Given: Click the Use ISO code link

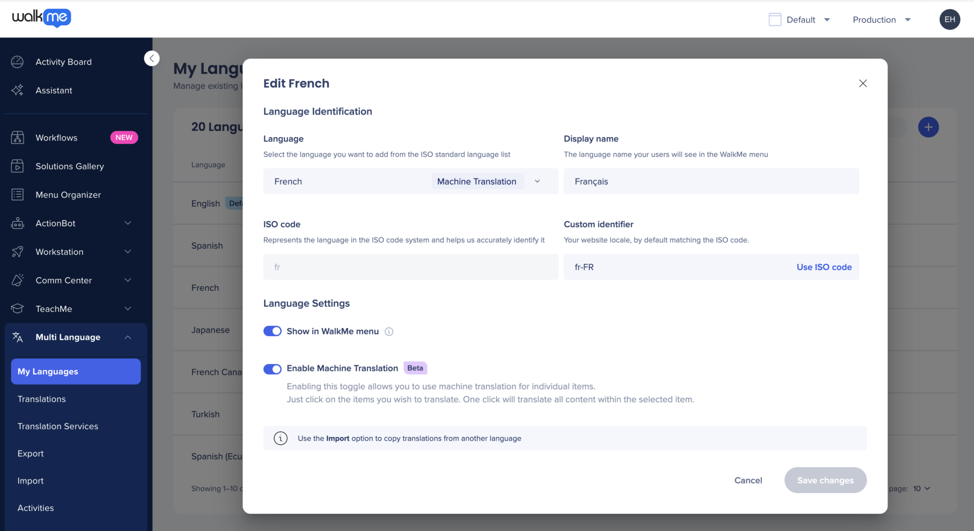Looking at the screenshot, I should tap(824, 267).
